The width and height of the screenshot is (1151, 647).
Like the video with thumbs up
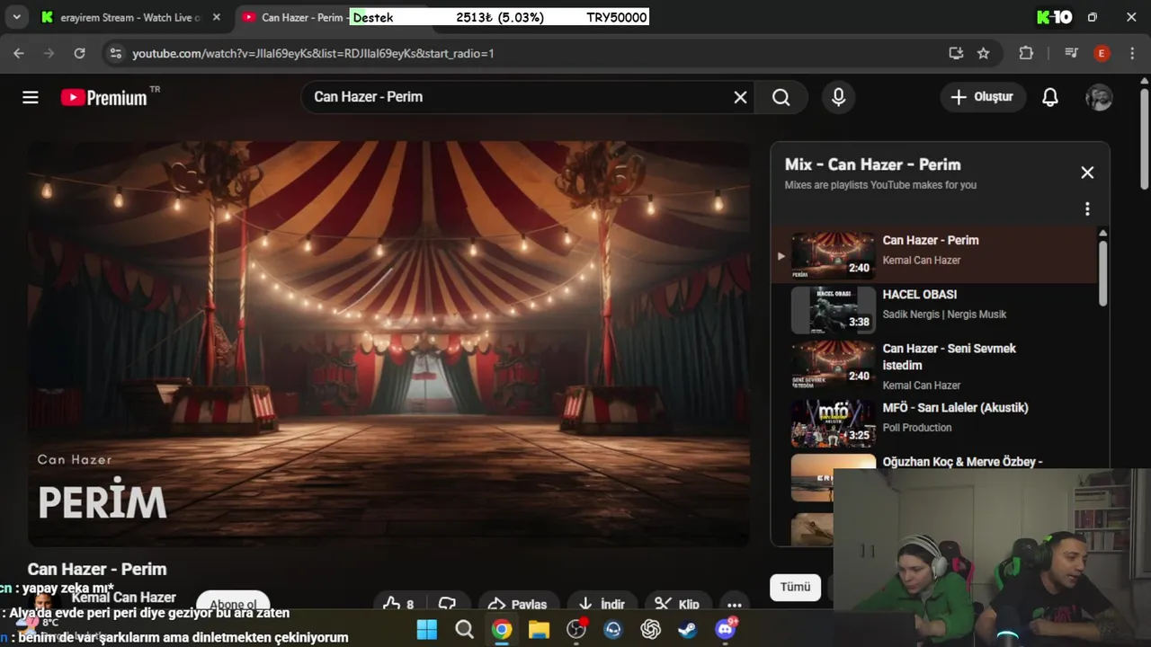click(397, 604)
